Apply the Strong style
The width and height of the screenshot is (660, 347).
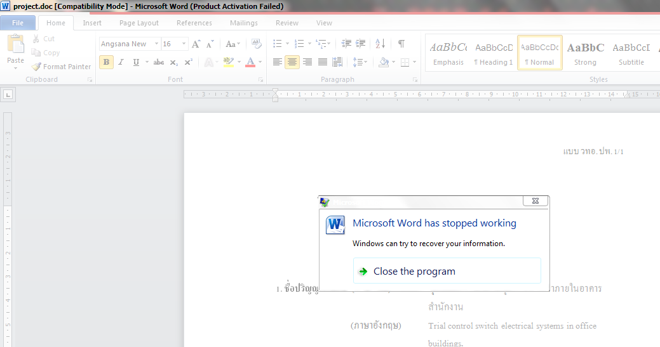[585, 53]
